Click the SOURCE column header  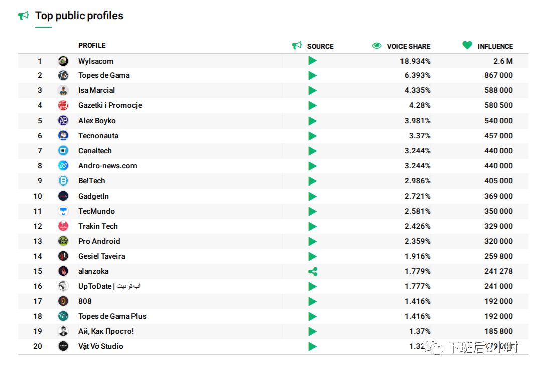[x=320, y=46]
